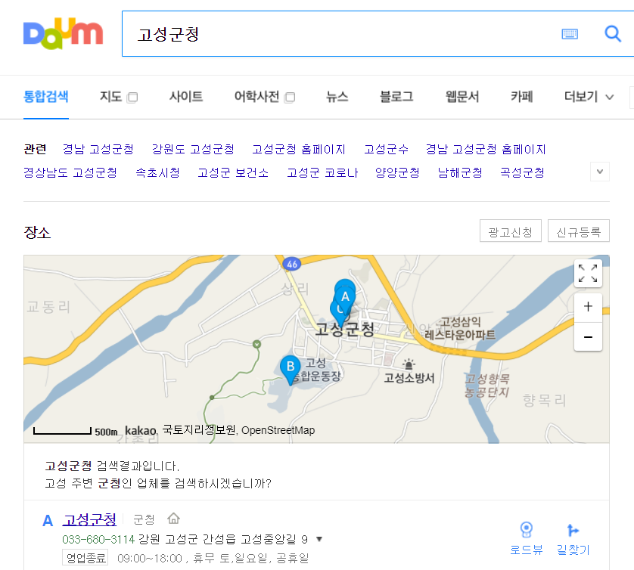Viewport: 634px width, 570px height.
Task: Click related search 곡성군청
Action: coord(522,173)
